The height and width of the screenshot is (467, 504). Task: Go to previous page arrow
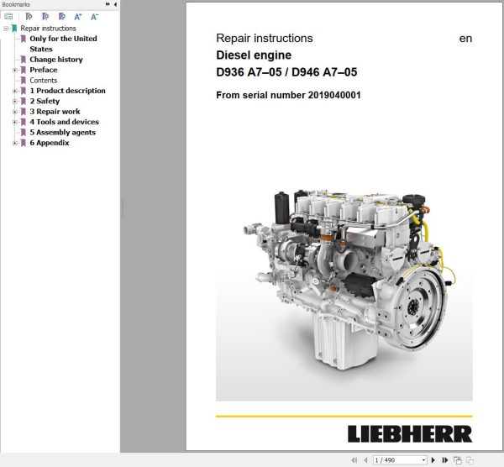(365, 460)
